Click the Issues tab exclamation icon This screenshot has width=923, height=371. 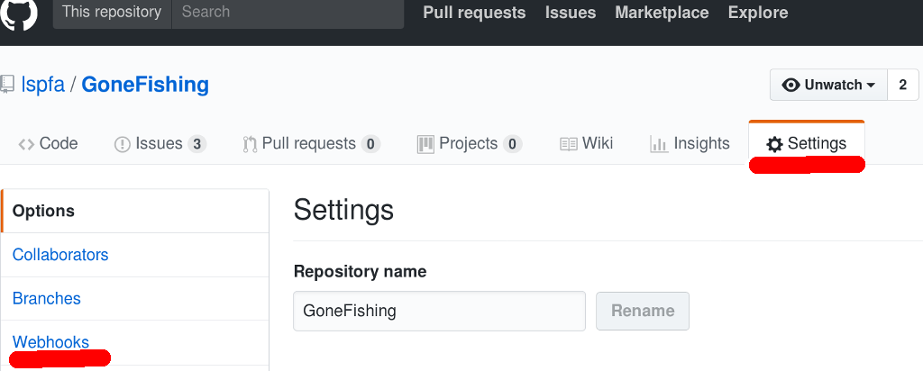[122, 144]
